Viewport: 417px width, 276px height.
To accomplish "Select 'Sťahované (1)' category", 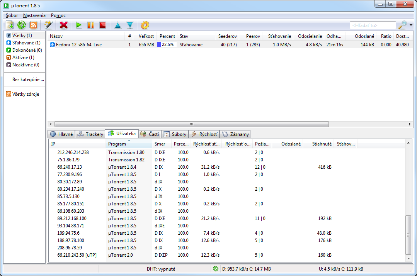I will (24, 43).
